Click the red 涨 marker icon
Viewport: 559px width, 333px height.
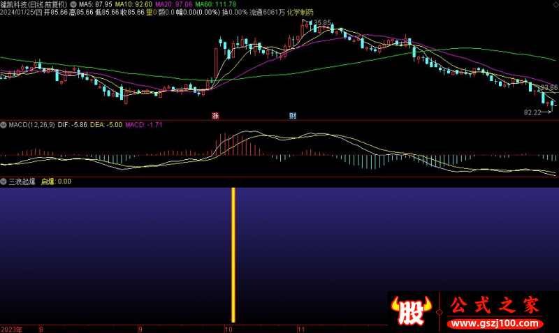pos(215,114)
